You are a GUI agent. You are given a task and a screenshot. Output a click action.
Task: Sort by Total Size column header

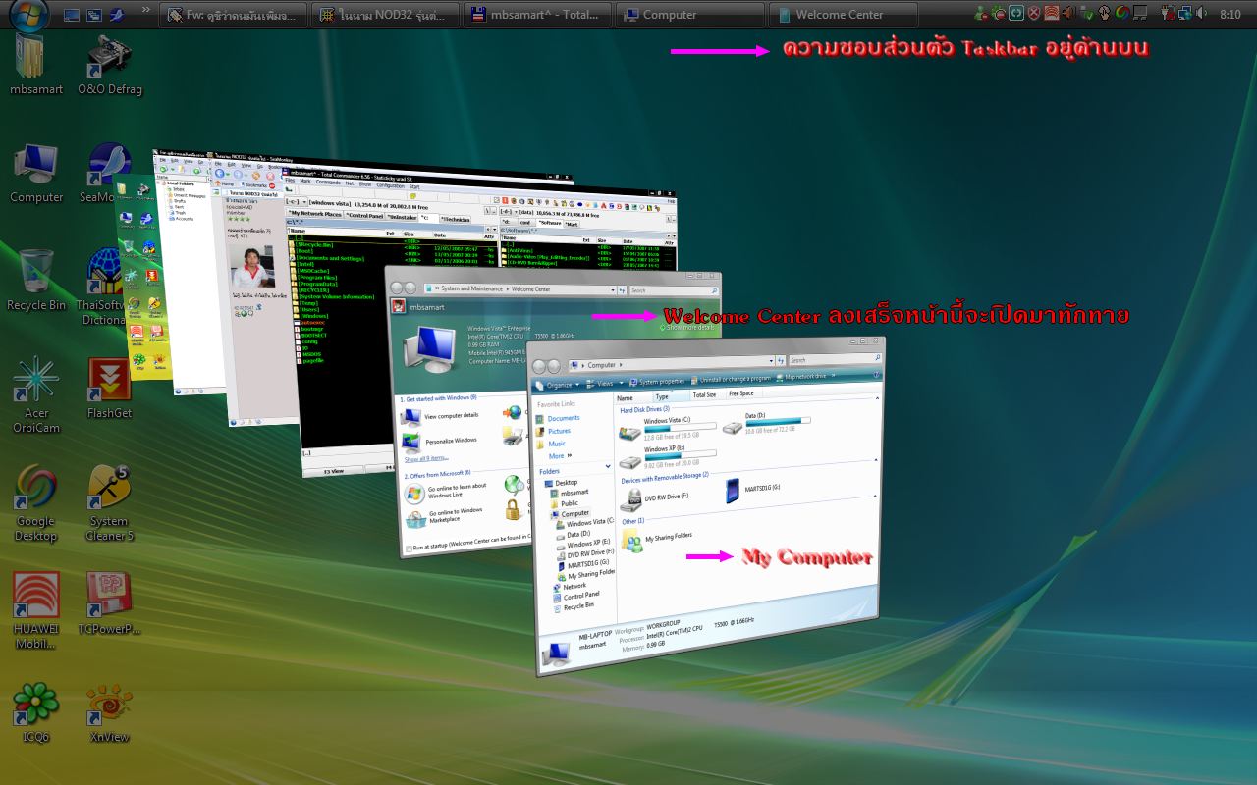tap(705, 394)
